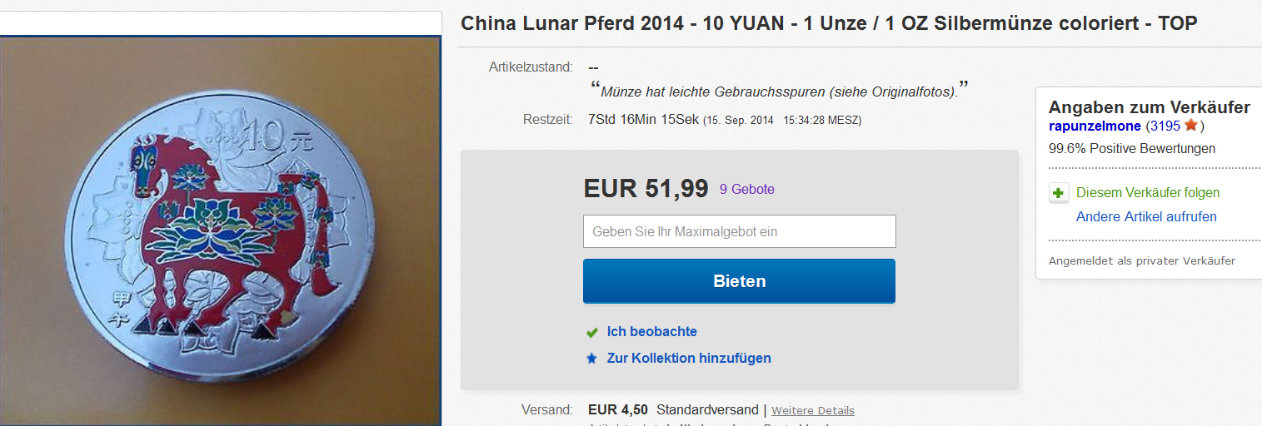The width and height of the screenshot is (1262, 426).
Task: Click the Restzeit countdown 7Std 16Min
Action: (643, 120)
